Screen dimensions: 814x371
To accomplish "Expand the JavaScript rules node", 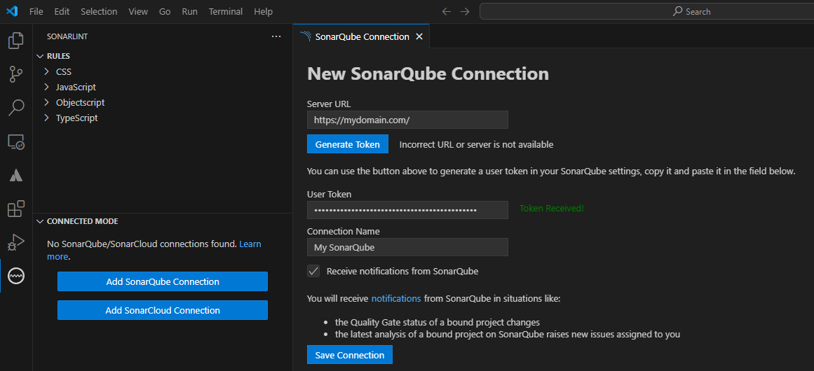I will pyautogui.click(x=47, y=87).
